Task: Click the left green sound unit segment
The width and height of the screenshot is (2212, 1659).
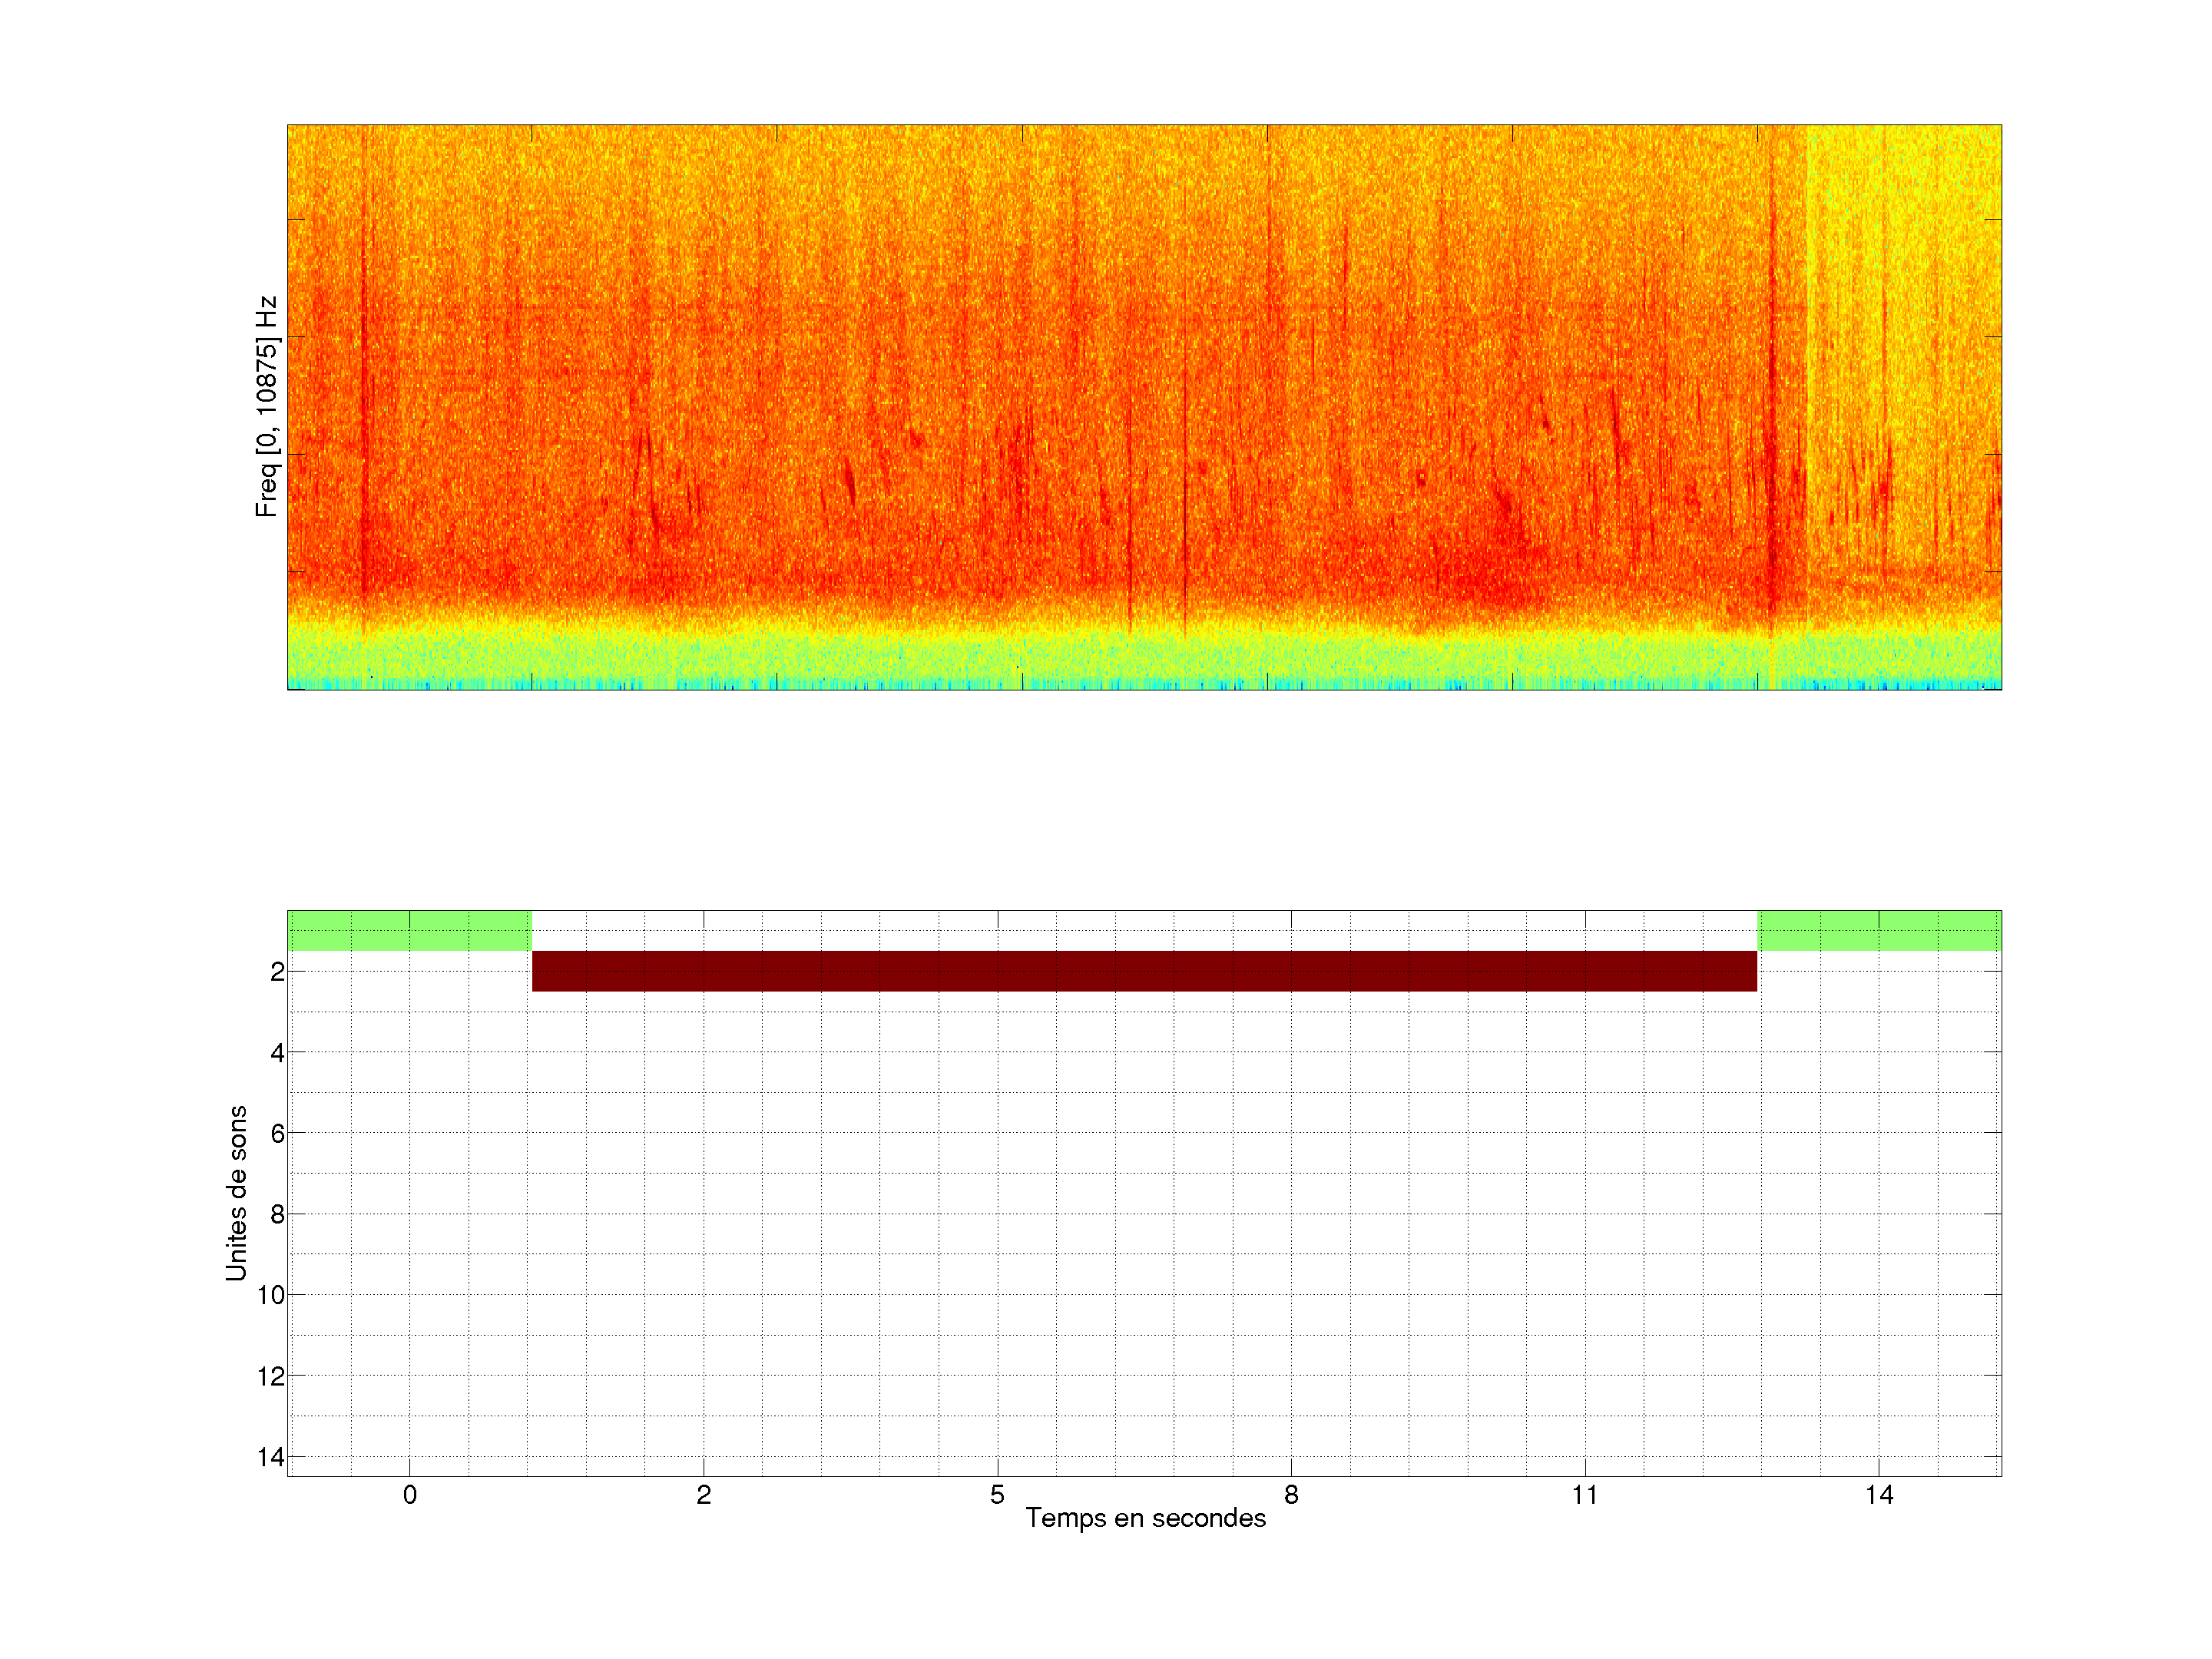Action: pos(409,930)
